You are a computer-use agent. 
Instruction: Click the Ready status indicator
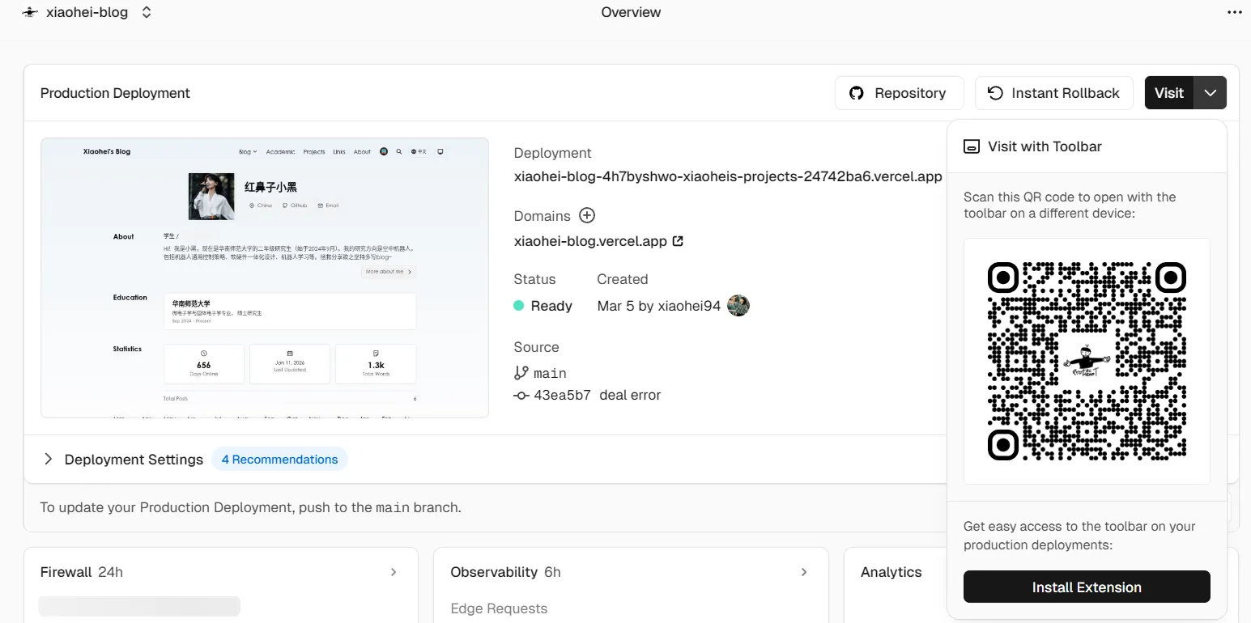(543, 306)
